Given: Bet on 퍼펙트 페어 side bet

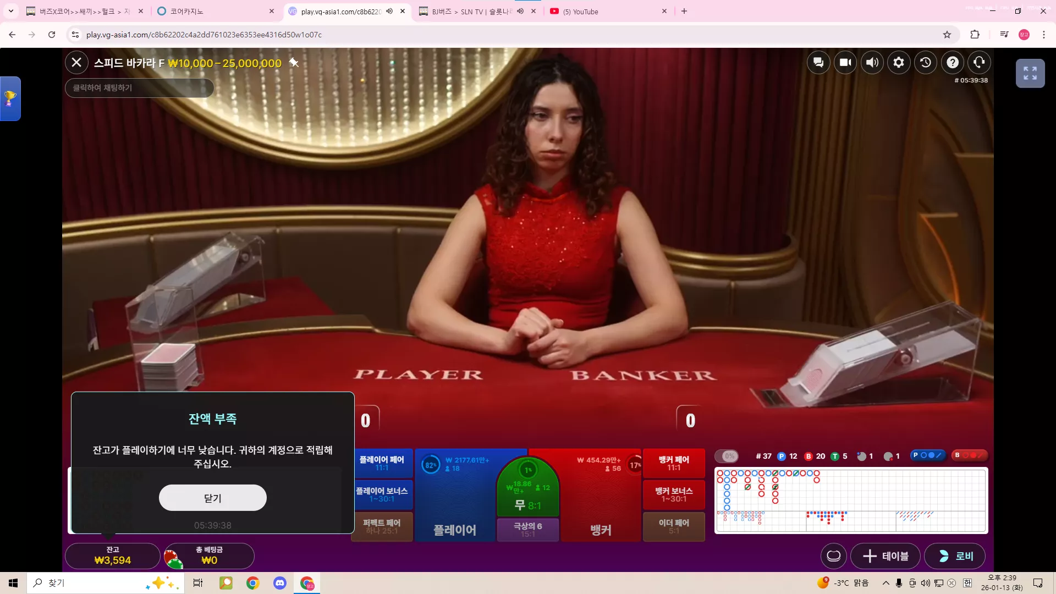Looking at the screenshot, I should 382,526.
